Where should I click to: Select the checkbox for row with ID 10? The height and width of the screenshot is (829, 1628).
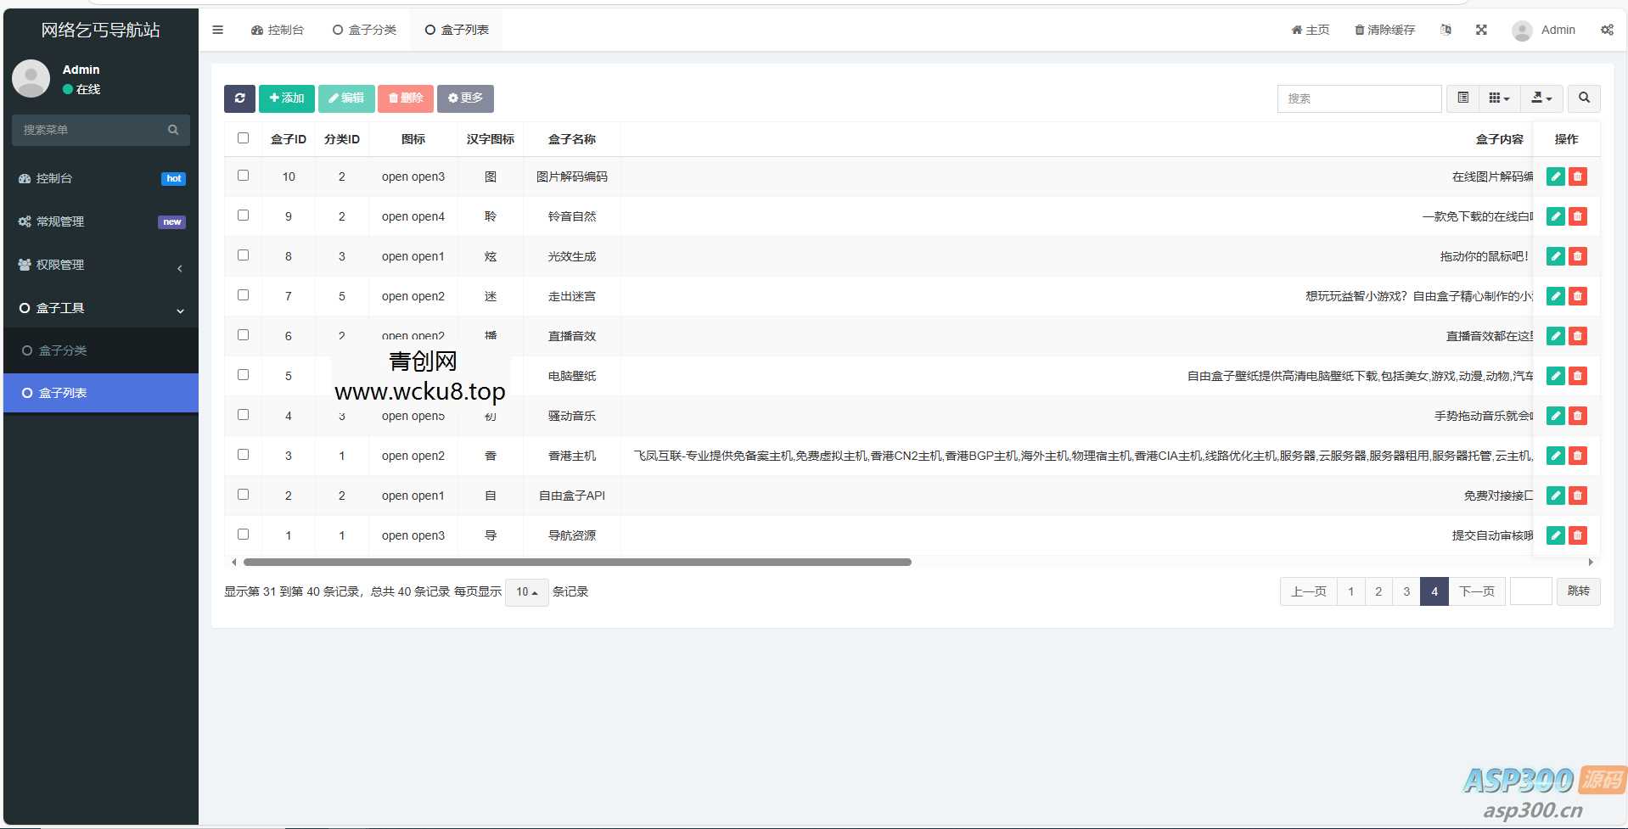point(244,176)
